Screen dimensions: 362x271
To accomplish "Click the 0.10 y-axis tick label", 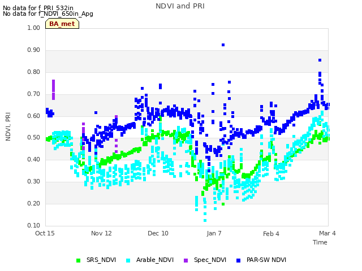I will 34,225.
